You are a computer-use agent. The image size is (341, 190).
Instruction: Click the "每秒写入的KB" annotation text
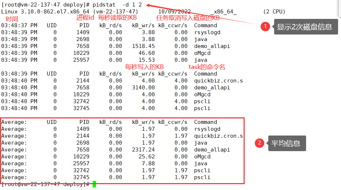144,67
